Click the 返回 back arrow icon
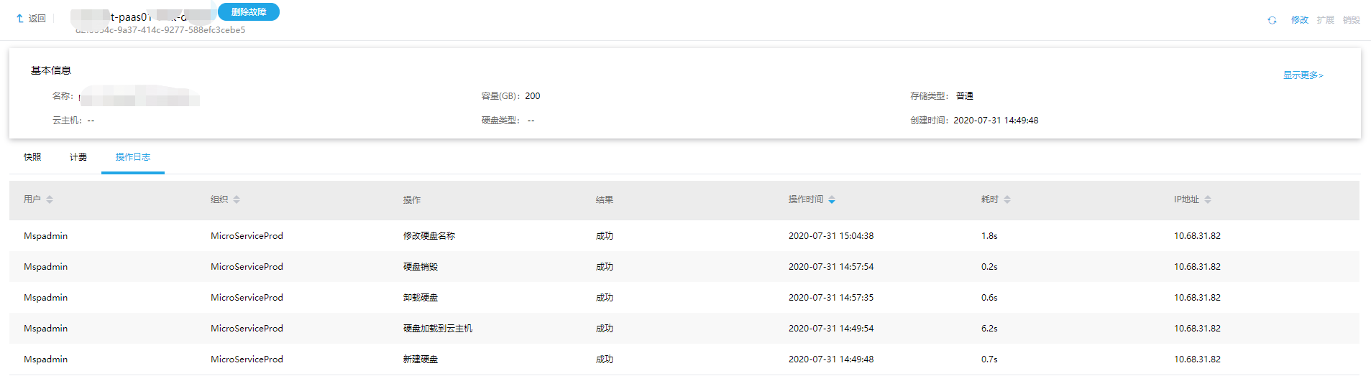This screenshot has height=381, width=1371. click(19, 19)
